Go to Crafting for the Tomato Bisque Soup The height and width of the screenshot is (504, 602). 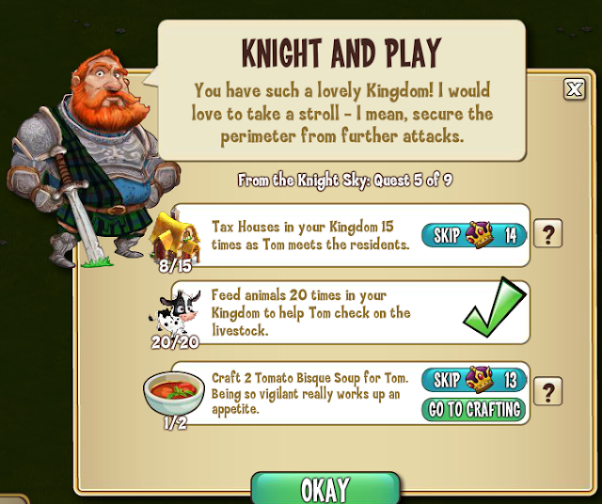pyautogui.click(x=474, y=410)
